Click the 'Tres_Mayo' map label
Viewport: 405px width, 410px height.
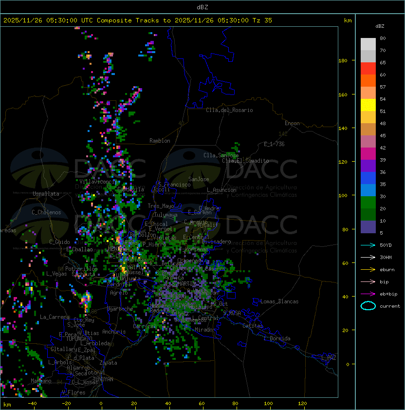point(161,206)
